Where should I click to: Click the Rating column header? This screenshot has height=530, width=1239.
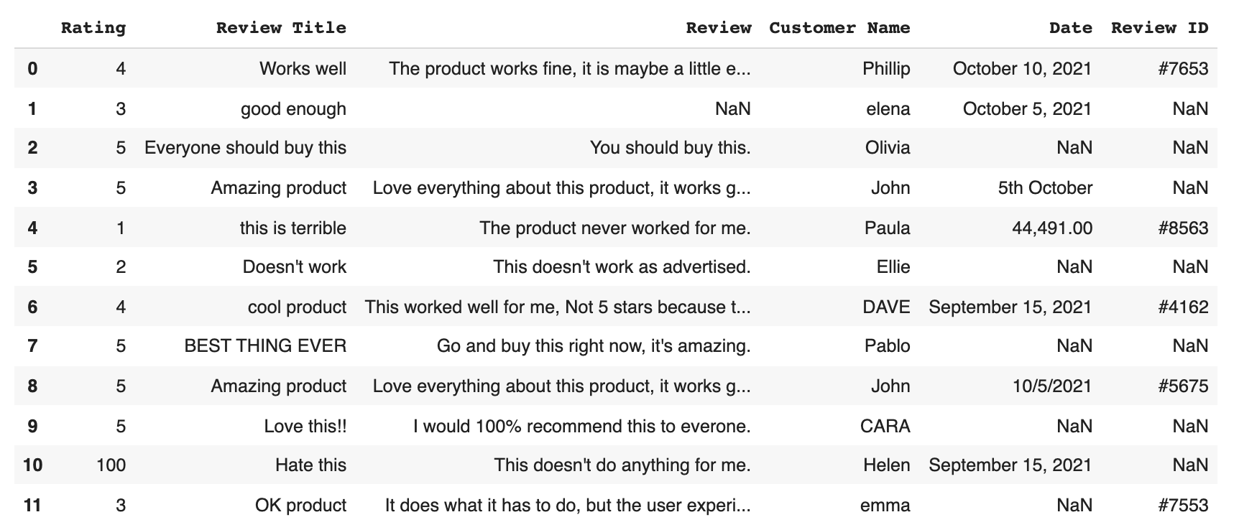tap(93, 28)
